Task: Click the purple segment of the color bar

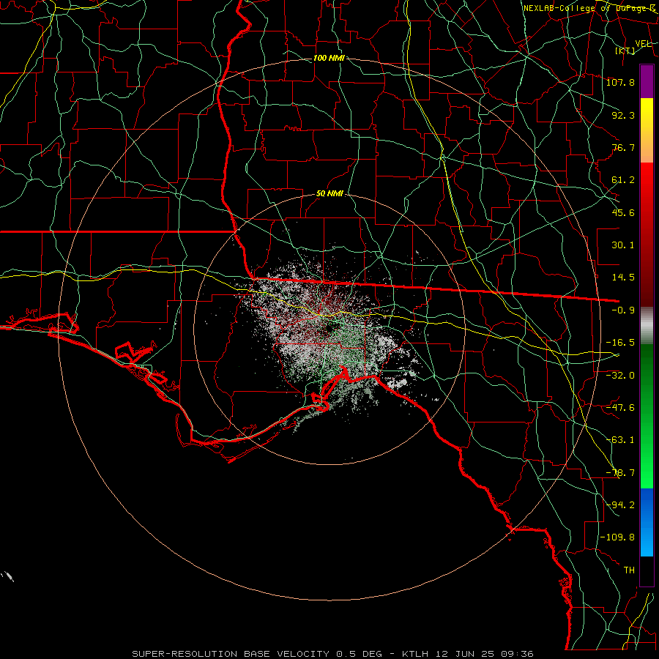Action: pyautogui.click(x=647, y=81)
